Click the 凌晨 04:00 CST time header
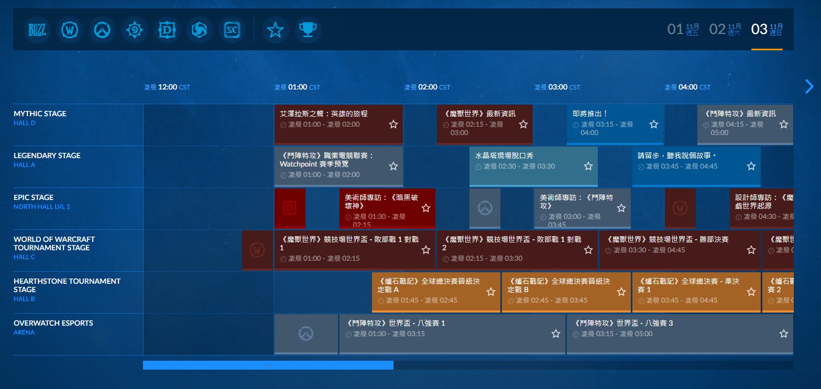The height and width of the screenshot is (389, 821). pos(687,87)
